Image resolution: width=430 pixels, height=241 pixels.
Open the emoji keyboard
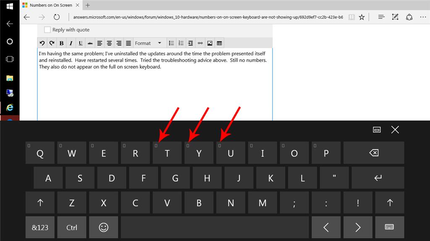[104, 227]
